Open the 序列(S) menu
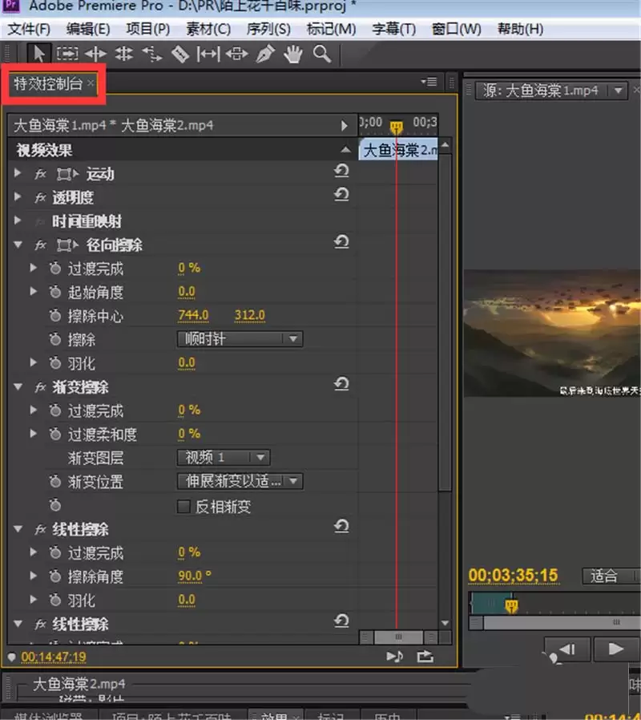The width and height of the screenshot is (641, 720). 268,29
